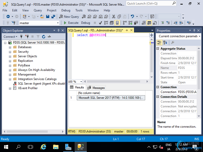203x152 pixels.
Task: Create a DAX query from the toolbar
Action: pos(106,16)
